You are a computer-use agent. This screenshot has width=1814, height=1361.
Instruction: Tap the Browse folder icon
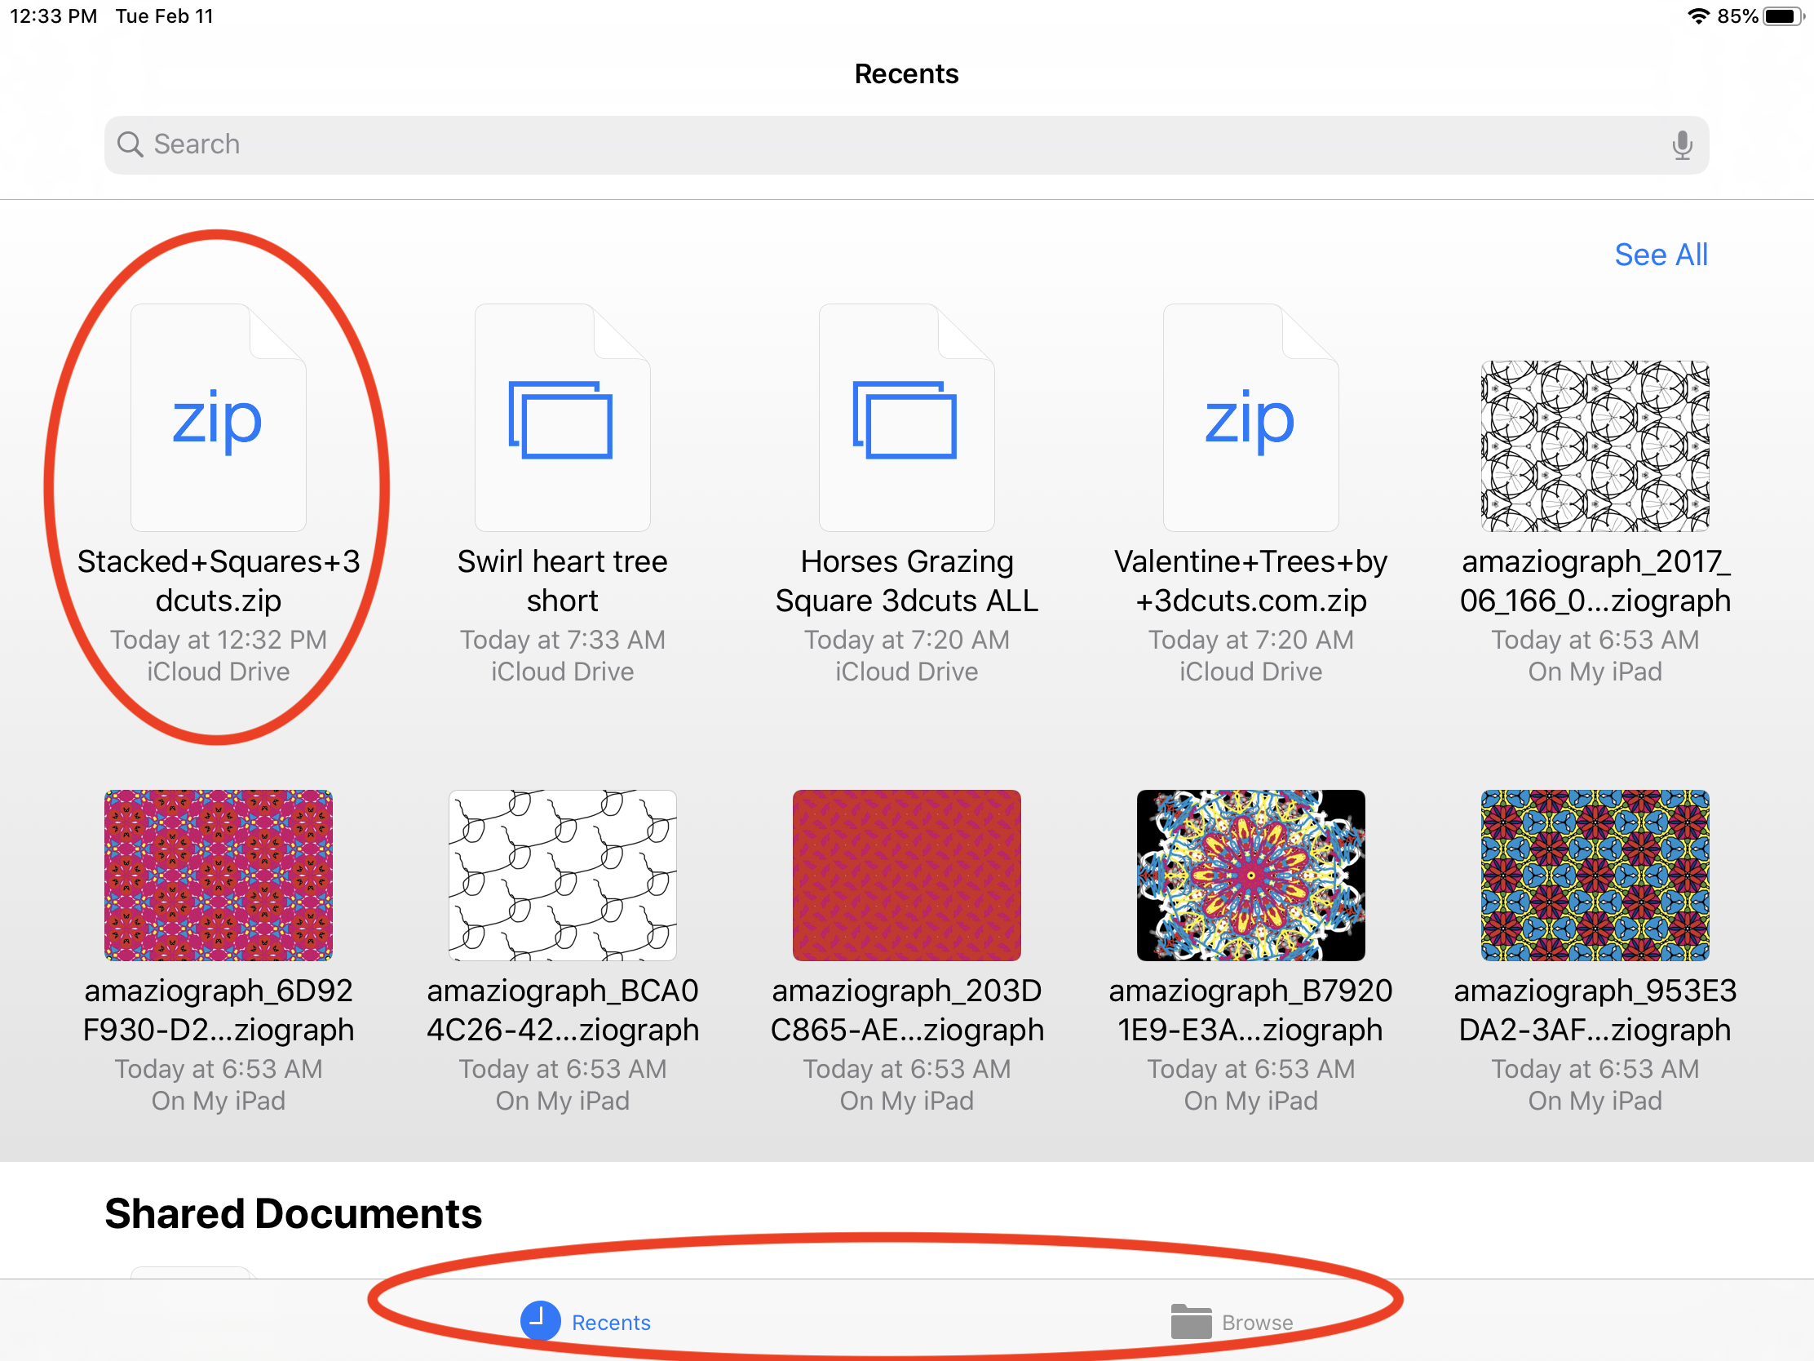coord(1191,1322)
